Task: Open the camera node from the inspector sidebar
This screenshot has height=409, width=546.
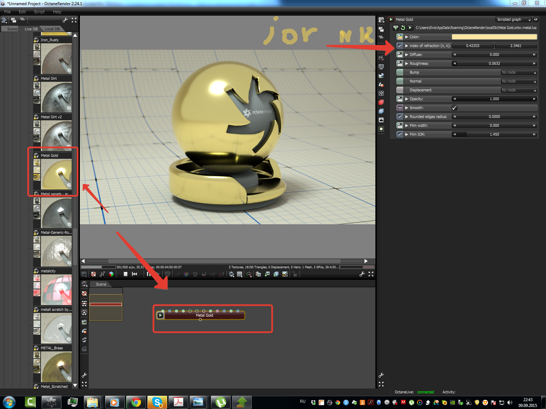Action: pos(381,58)
